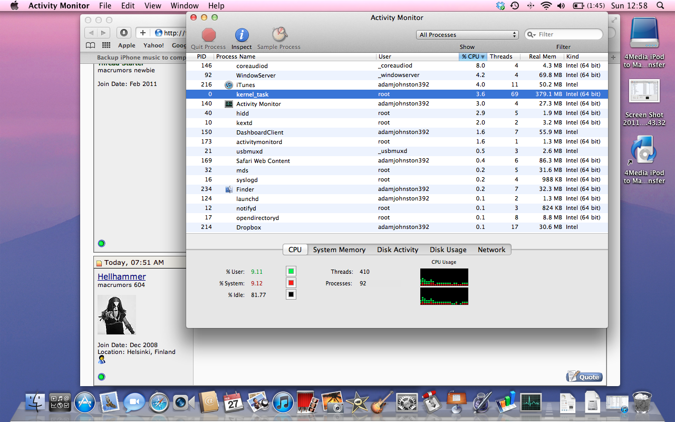Click the black % Idle color swatch
Viewport: 675px width, 422px height.
(291, 295)
